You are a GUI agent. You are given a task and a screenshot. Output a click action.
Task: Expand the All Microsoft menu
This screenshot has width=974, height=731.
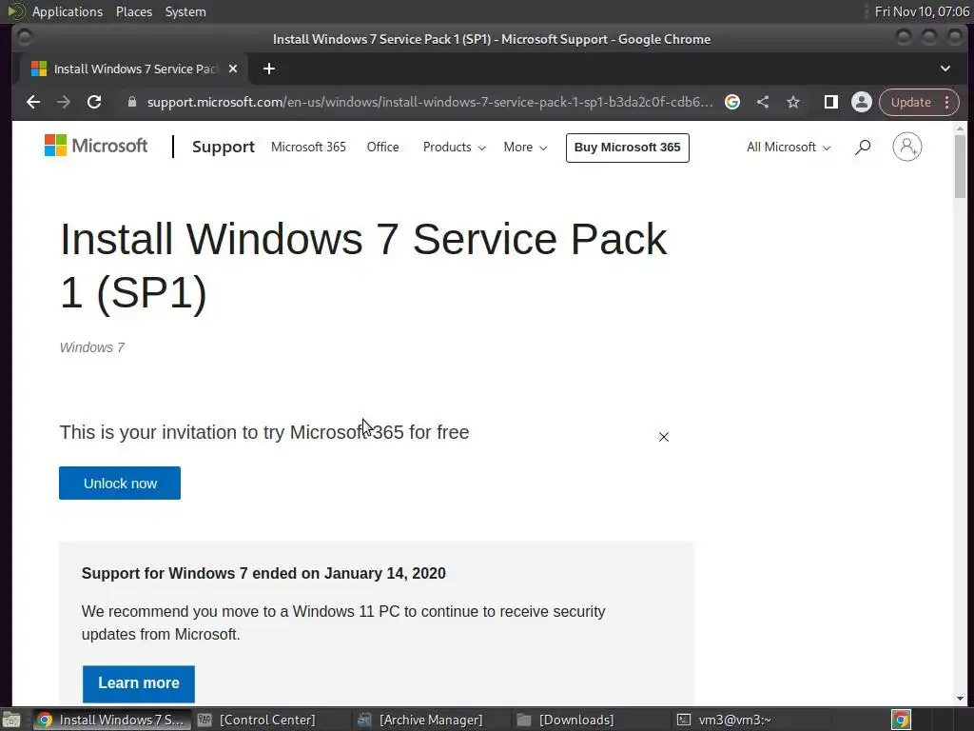(789, 148)
